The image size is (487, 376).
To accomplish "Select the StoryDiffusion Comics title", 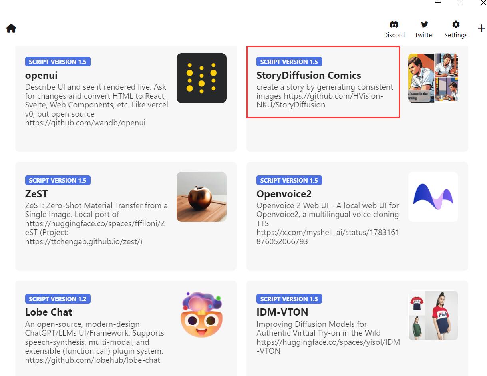I will click(308, 76).
